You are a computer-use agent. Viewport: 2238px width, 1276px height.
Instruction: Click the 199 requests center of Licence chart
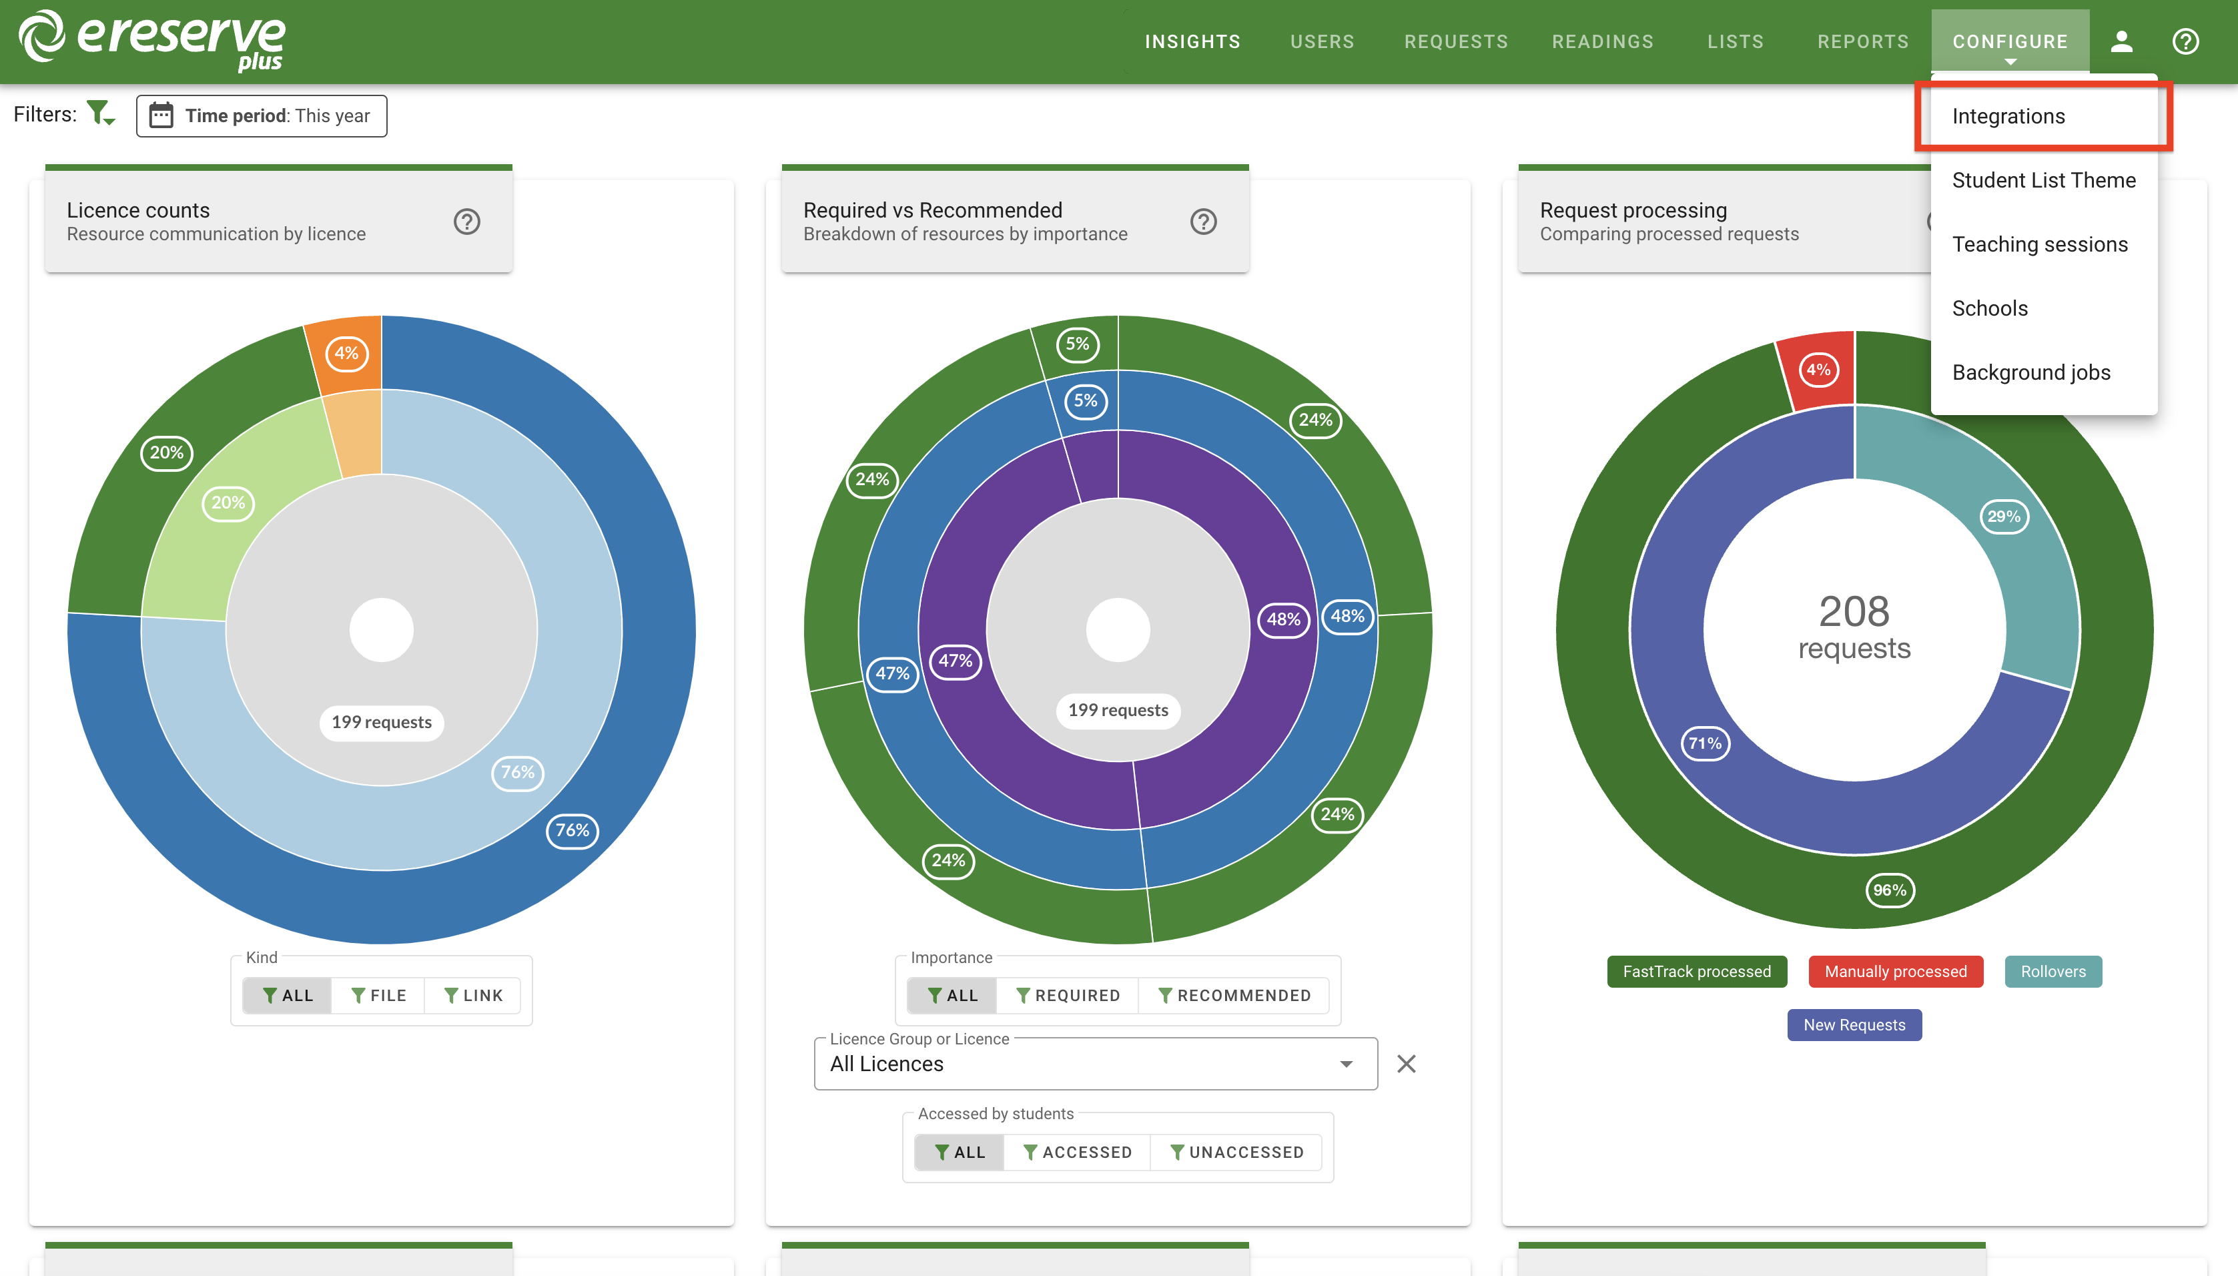pyautogui.click(x=381, y=722)
